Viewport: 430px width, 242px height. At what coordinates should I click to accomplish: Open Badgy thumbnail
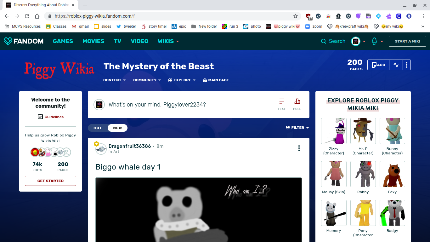click(392, 213)
